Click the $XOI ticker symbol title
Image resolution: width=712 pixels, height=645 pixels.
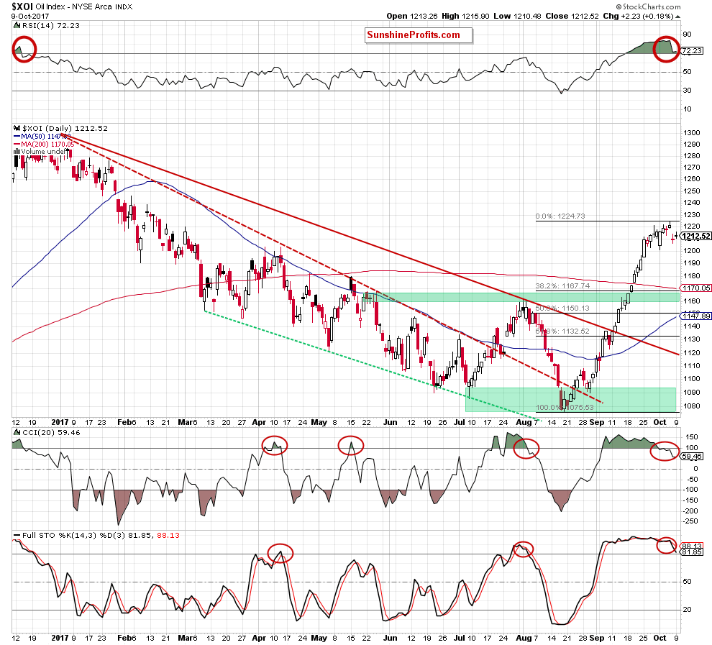pos(22,6)
